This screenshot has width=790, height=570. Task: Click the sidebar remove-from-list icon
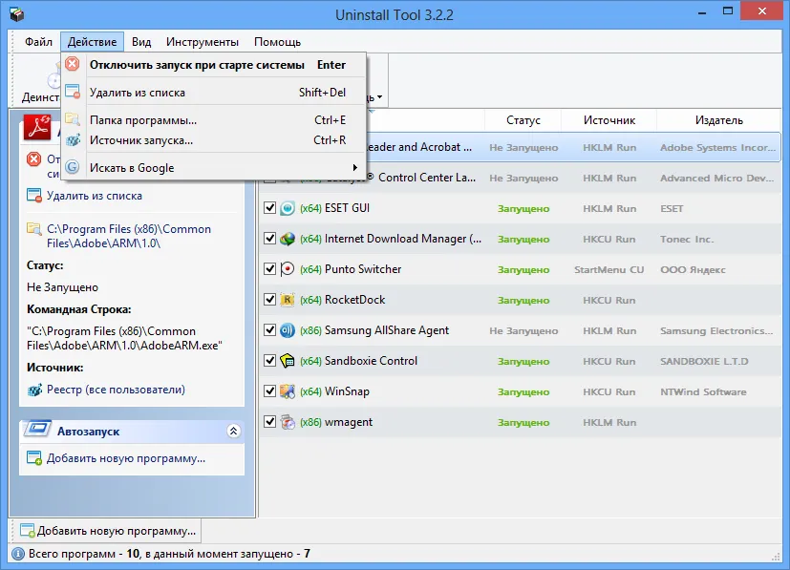click(x=33, y=196)
